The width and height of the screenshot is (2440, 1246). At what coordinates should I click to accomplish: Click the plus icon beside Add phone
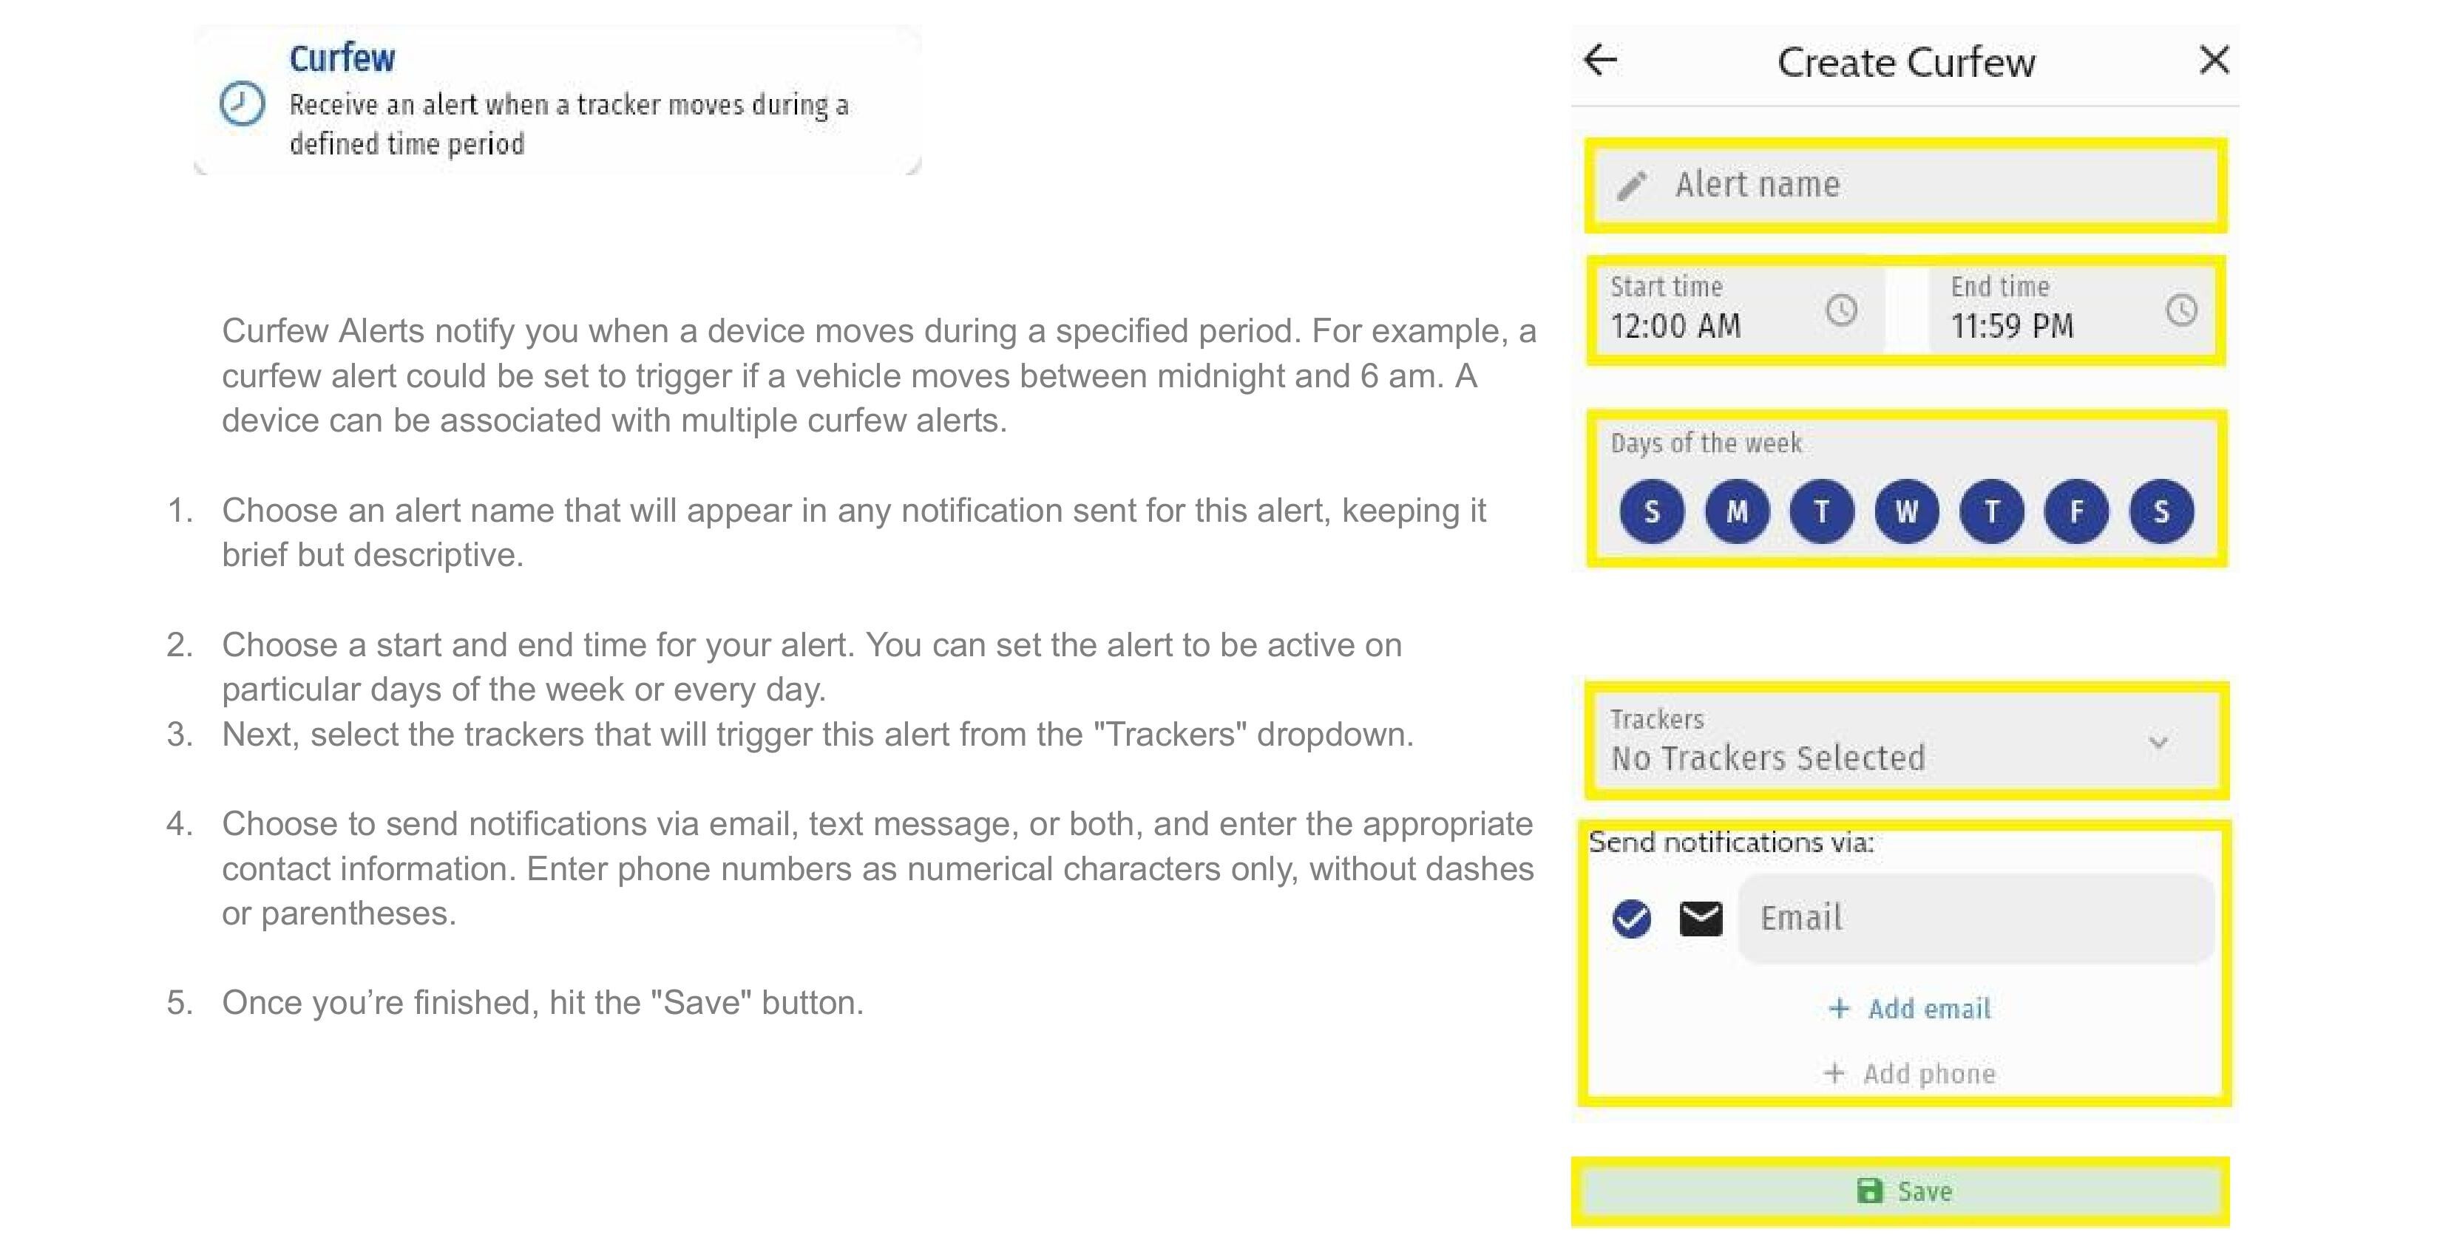pos(1834,1073)
